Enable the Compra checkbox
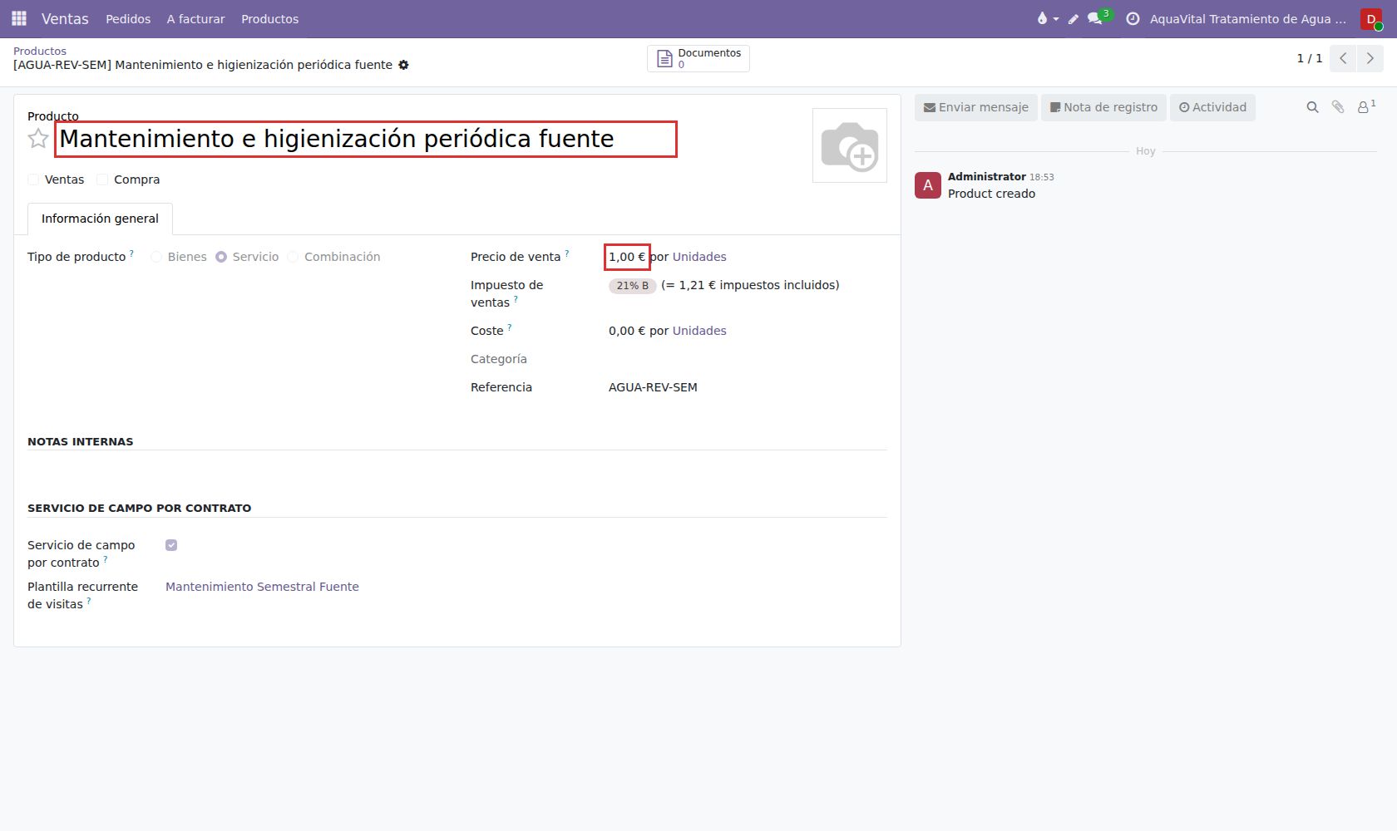Screen dimensions: 1397x831 [102, 179]
